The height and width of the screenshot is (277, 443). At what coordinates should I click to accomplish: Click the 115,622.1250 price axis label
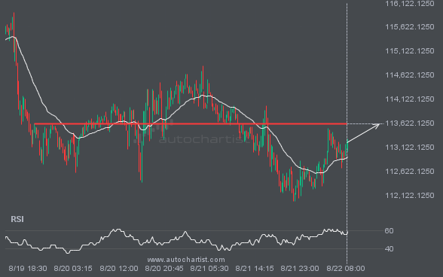point(410,27)
